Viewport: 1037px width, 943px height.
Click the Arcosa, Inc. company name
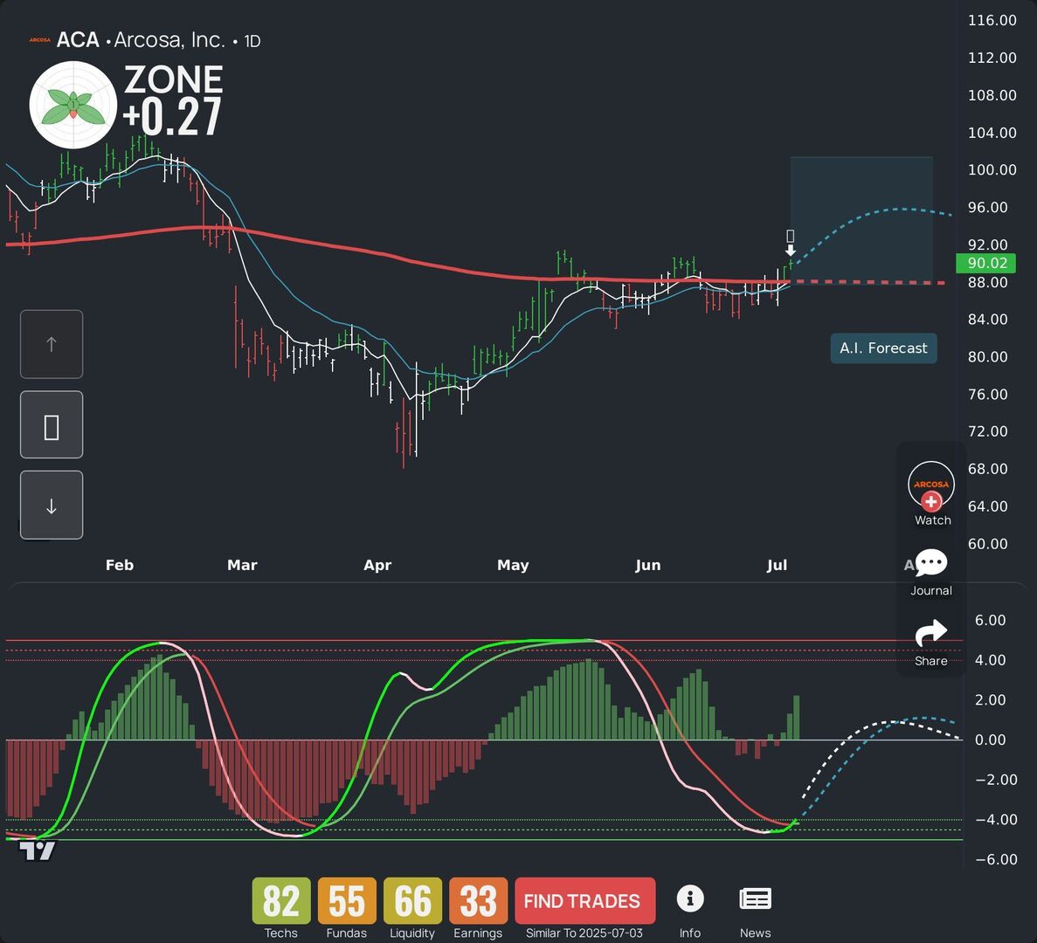point(169,40)
